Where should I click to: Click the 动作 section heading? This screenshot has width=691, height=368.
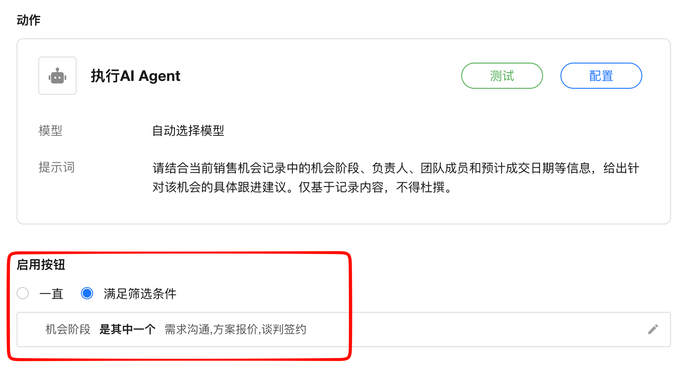point(29,20)
